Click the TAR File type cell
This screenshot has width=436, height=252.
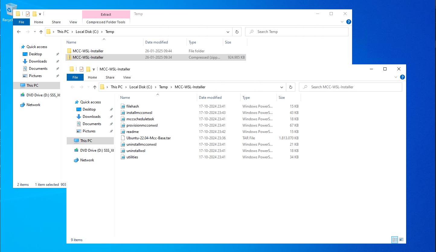point(248,138)
